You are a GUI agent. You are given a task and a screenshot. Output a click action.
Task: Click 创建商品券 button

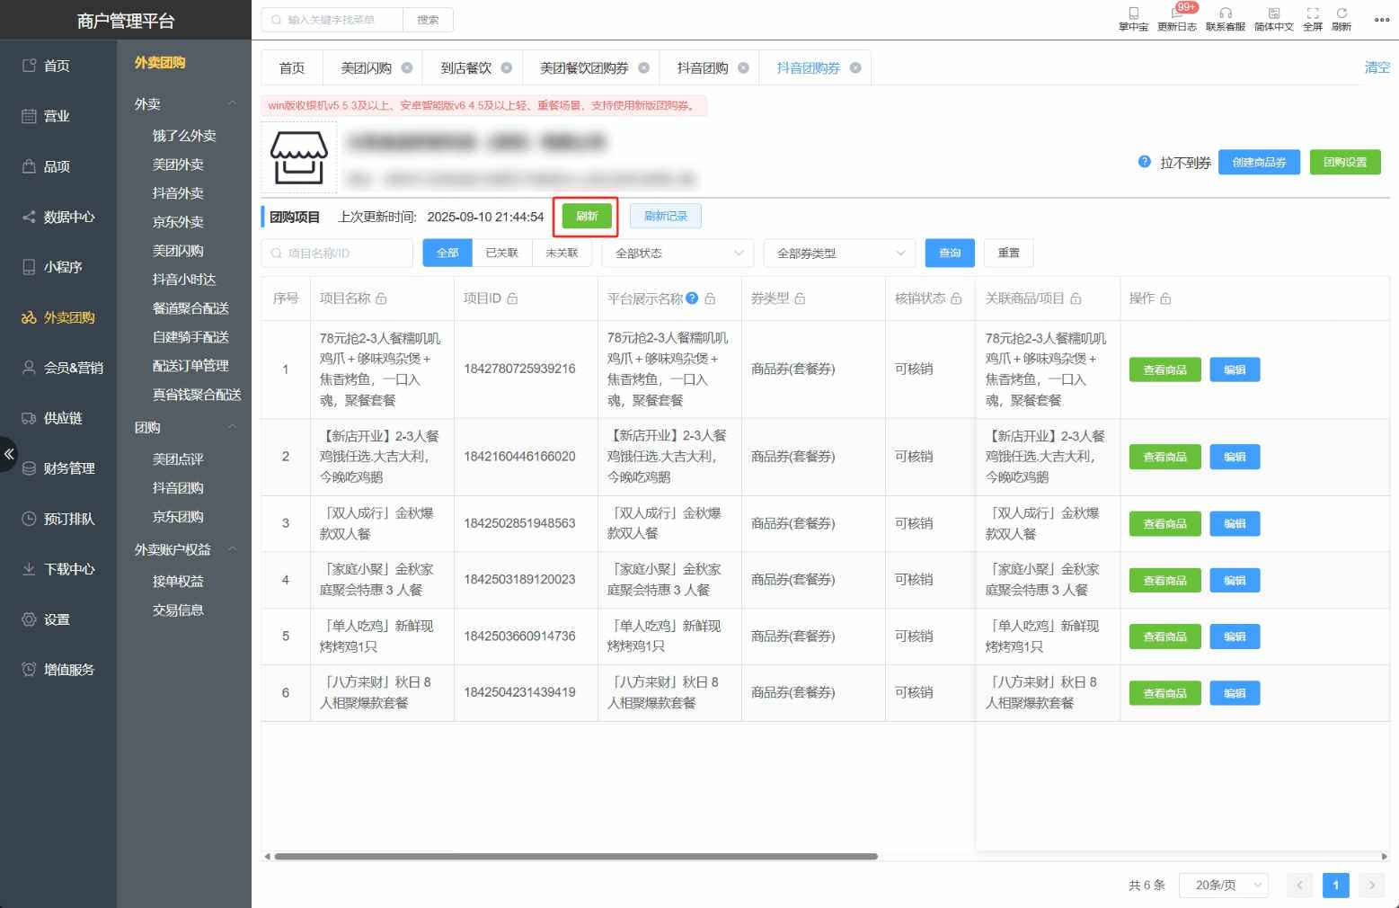tap(1259, 163)
